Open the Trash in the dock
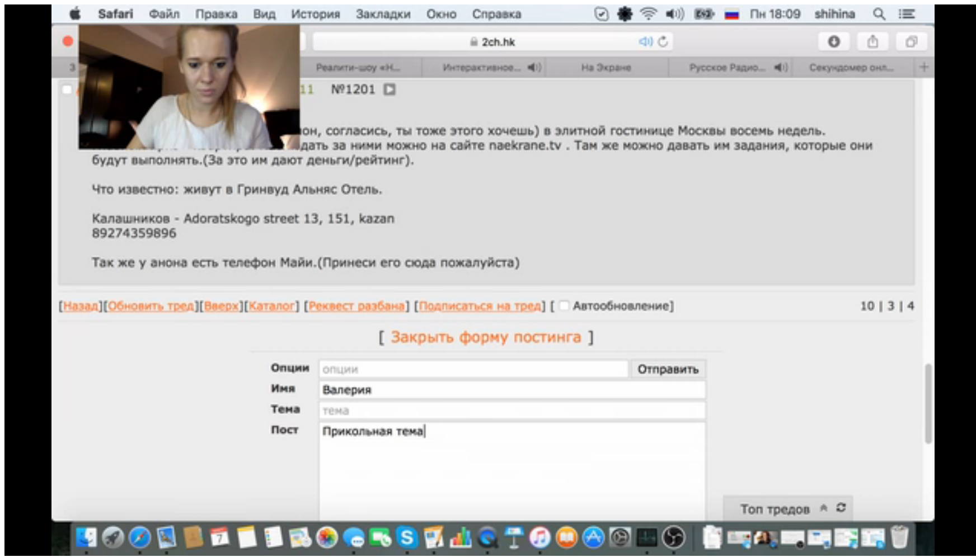976x557 pixels. pyautogui.click(x=899, y=537)
